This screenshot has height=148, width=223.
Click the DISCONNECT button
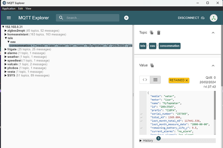(191, 18)
